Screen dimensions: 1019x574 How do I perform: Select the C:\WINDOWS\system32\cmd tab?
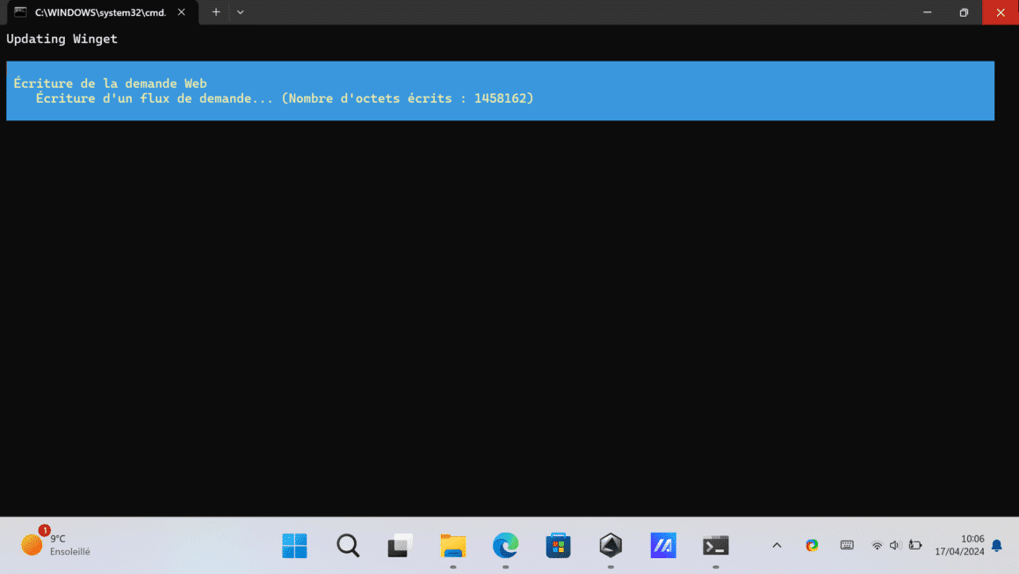pos(103,12)
